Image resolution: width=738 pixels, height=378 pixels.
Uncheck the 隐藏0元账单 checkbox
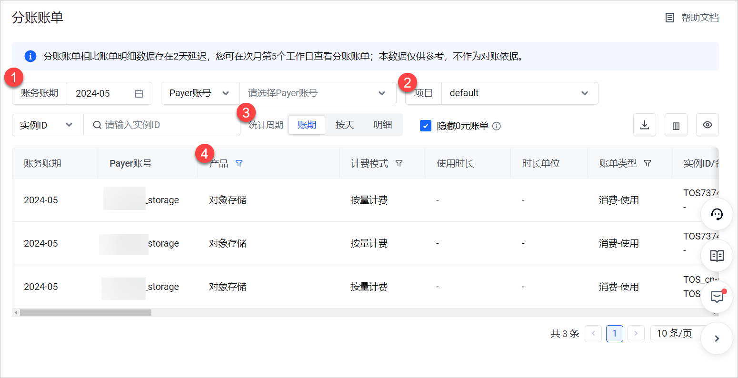426,126
